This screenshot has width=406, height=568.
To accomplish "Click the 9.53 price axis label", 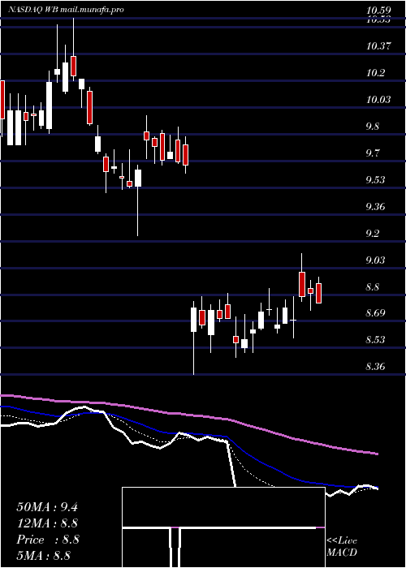I will [x=375, y=180].
